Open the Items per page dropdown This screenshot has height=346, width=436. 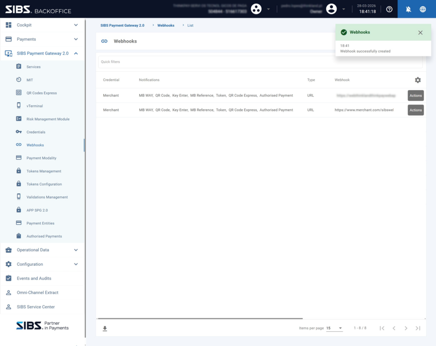(x=334, y=328)
